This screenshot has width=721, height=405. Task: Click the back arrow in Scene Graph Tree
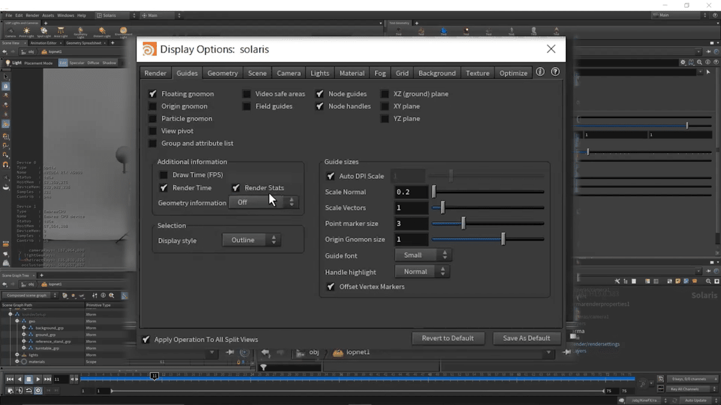pyautogui.click(x=5, y=284)
